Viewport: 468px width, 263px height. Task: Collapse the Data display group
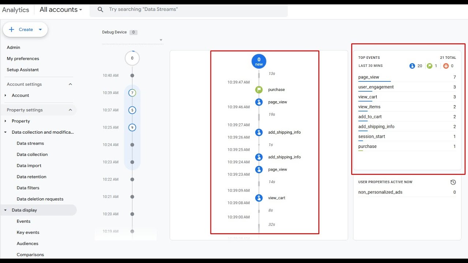pos(5,210)
